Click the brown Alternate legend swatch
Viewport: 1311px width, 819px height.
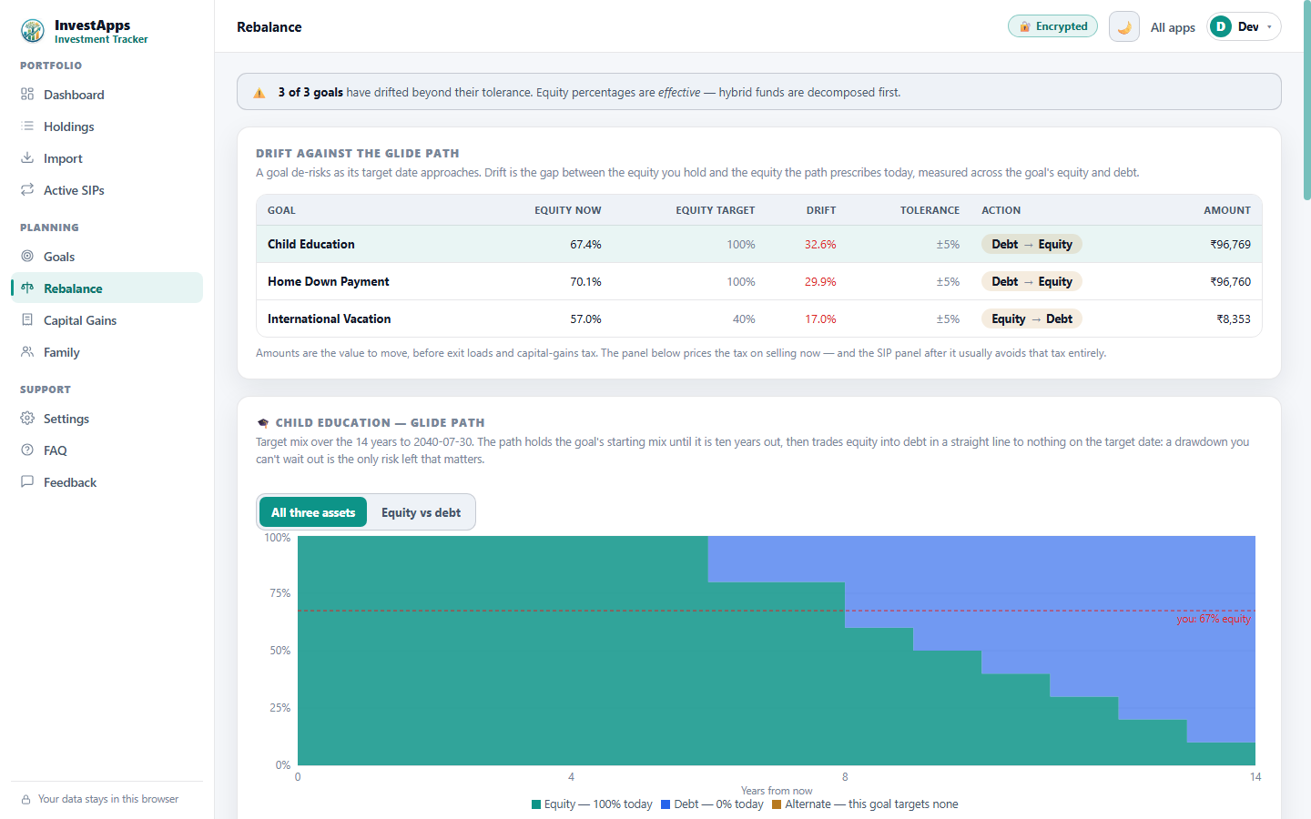777,804
